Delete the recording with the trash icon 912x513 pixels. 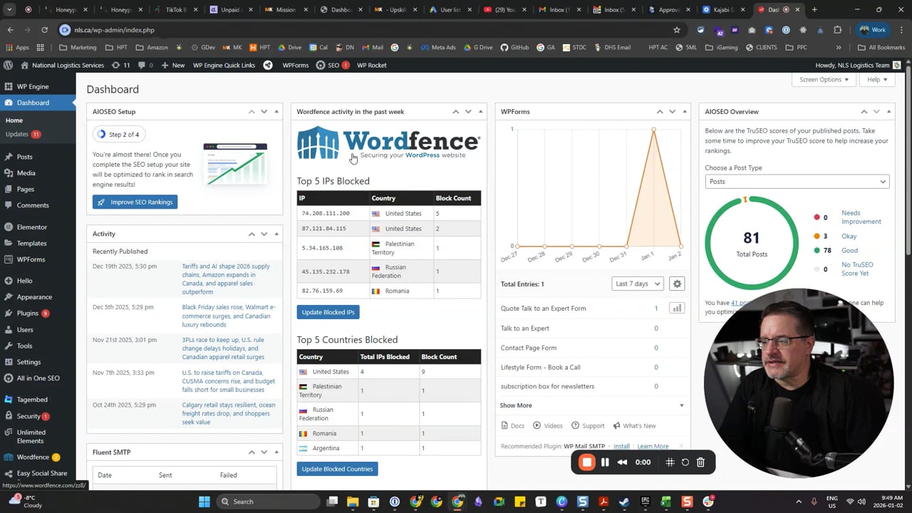coord(700,462)
